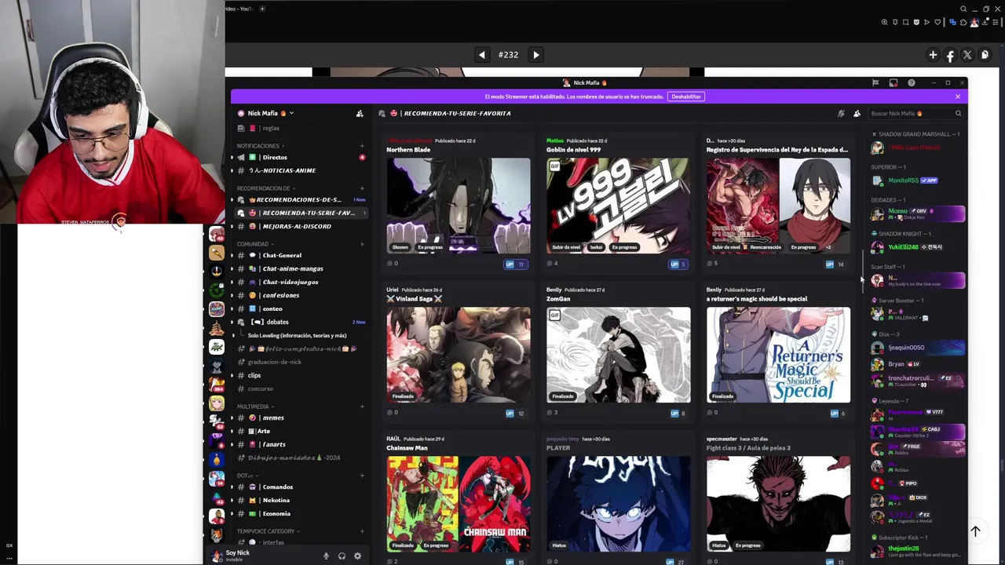
Task: Click scroll-to-top arrow button on webpage
Action: pos(975,531)
